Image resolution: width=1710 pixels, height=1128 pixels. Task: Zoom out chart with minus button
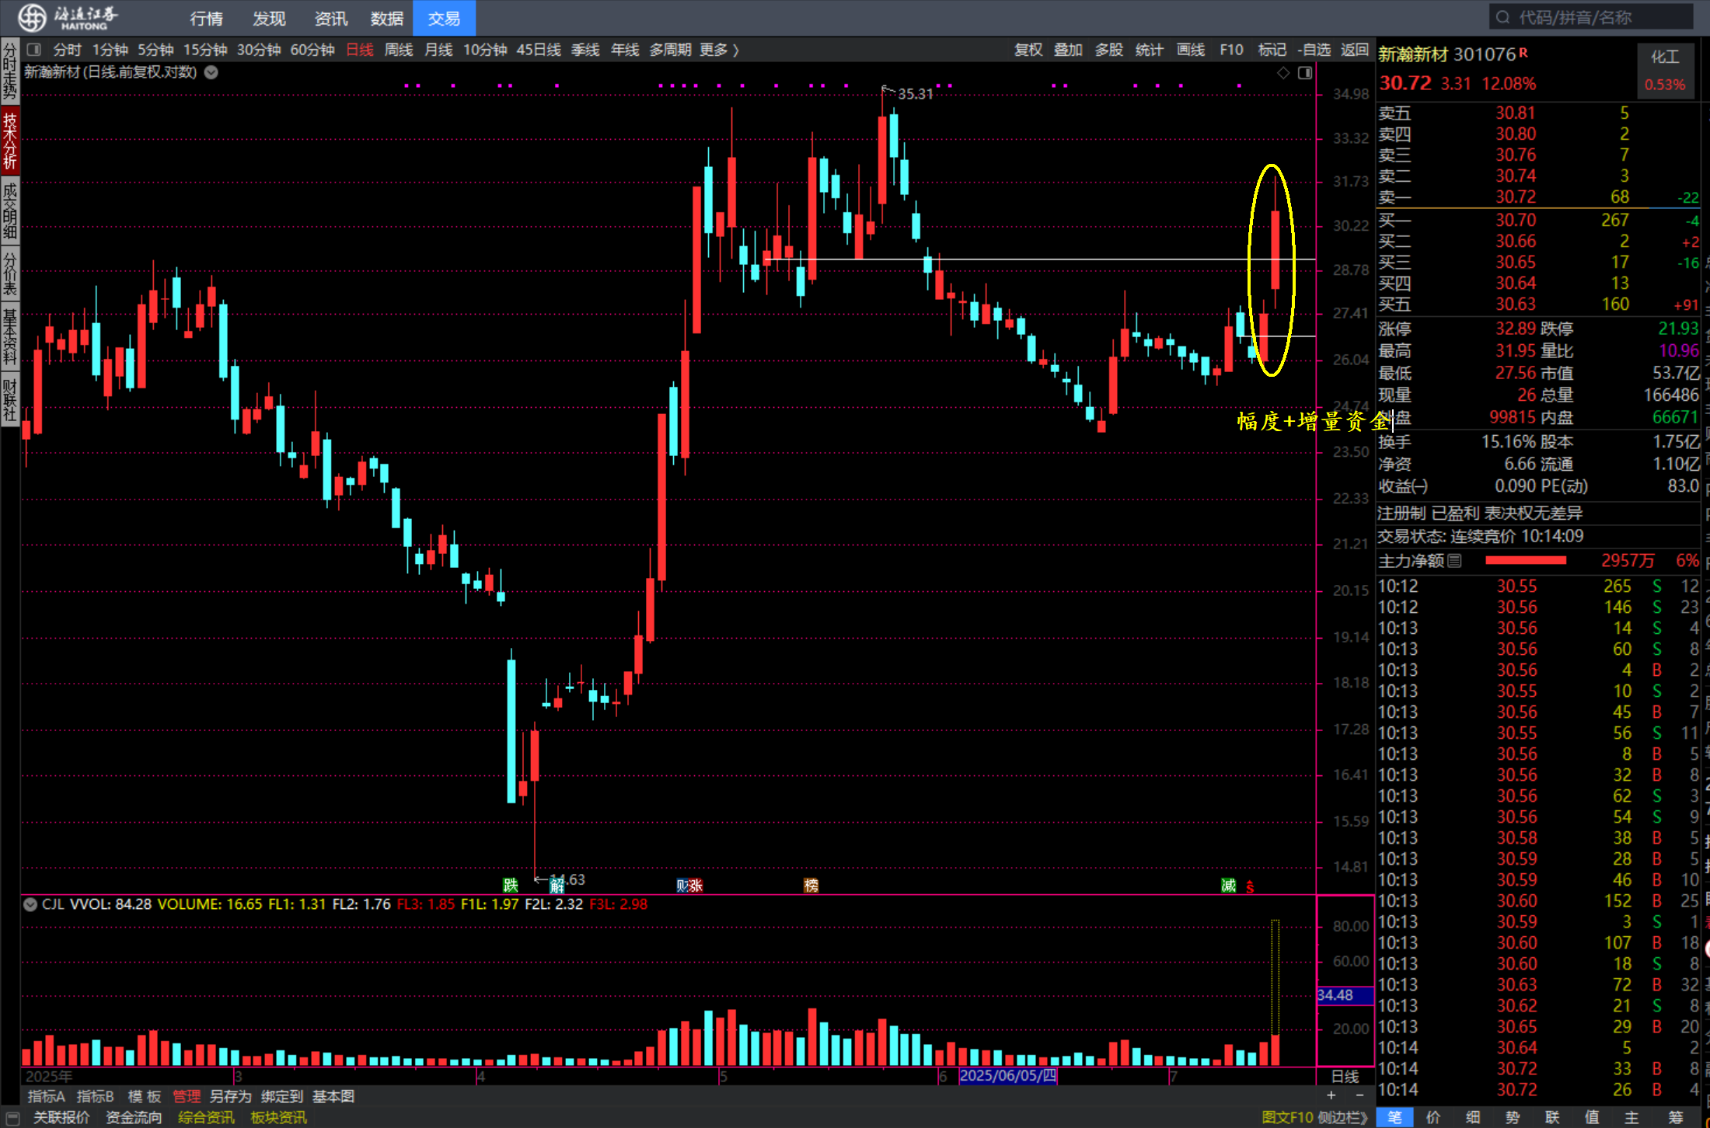click(x=1359, y=1095)
